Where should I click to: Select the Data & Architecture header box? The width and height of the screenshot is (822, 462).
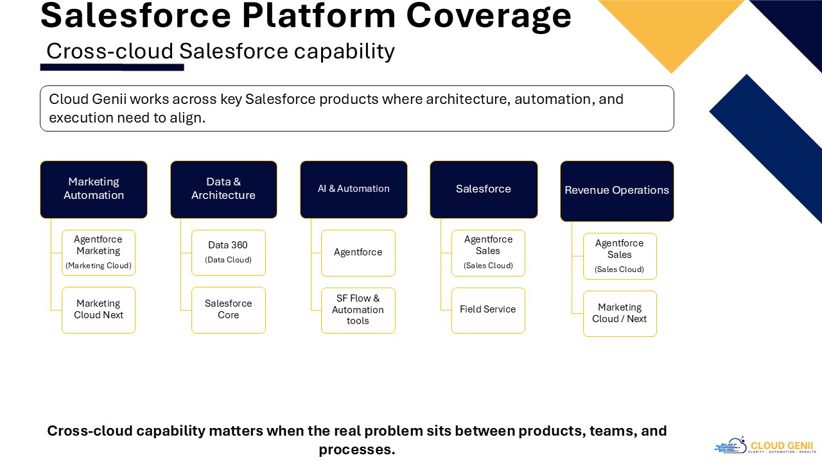point(223,189)
